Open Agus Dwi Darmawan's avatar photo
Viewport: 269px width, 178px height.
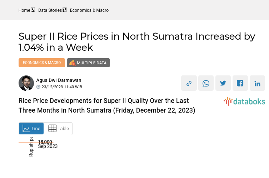pos(26,83)
